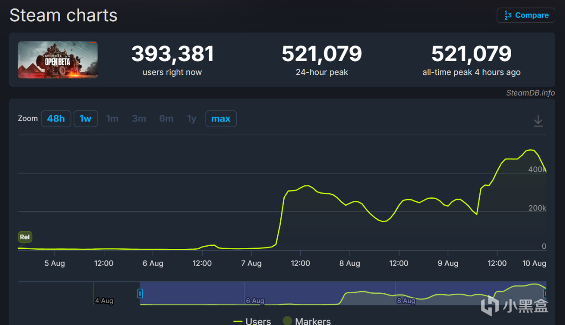Toggle the Users series in legend
The width and height of the screenshot is (565, 325).
[x=252, y=321]
